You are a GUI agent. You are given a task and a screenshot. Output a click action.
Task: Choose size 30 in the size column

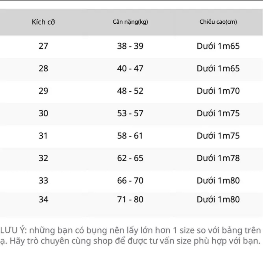click(43, 113)
